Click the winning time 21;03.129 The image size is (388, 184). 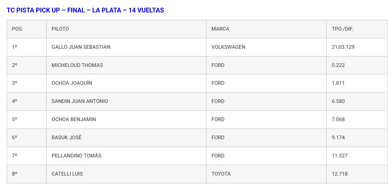(x=343, y=47)
